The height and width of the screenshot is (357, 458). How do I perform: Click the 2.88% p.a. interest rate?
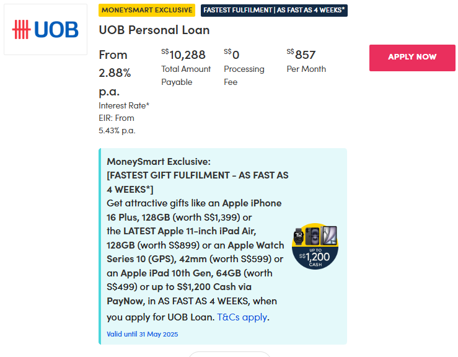pos(115,73)
